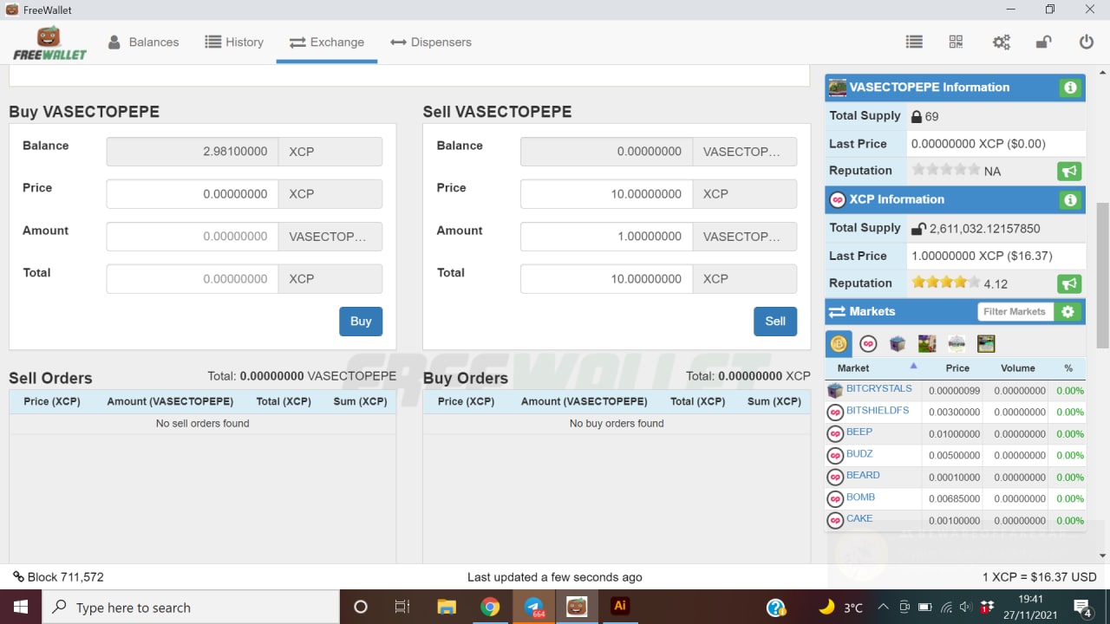Open the list view icon in top toolbar

click(x=913, y=42)
